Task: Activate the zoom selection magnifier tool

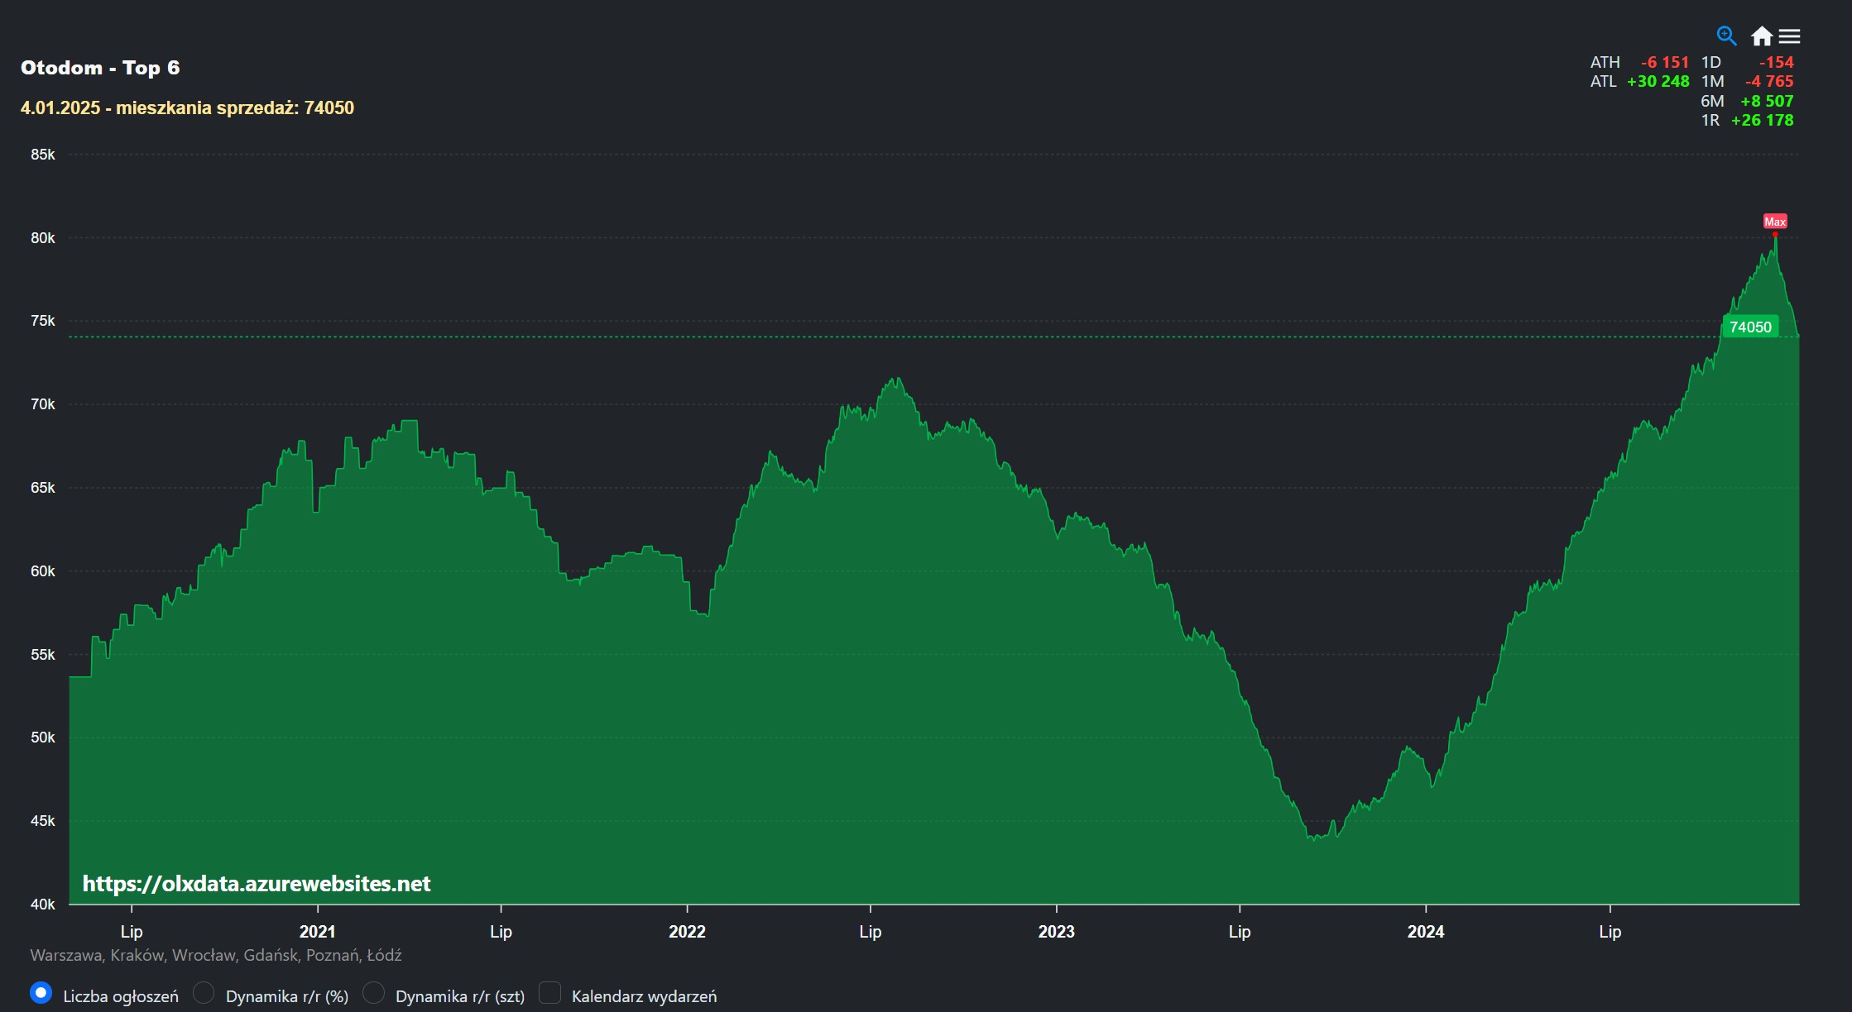Action: (x=1725, y=36)
